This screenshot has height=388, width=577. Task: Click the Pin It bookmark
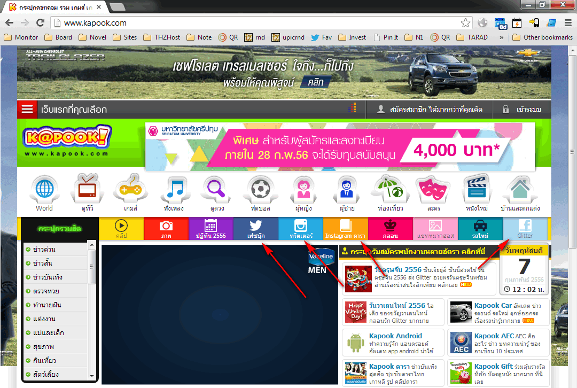(385, 37)
